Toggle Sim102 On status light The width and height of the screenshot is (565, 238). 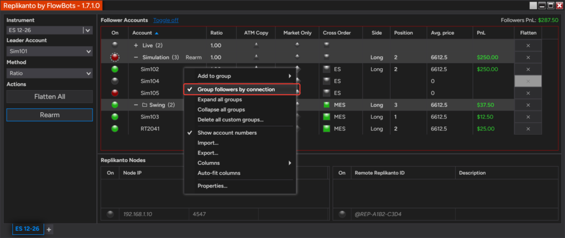[x=115, y=69]
